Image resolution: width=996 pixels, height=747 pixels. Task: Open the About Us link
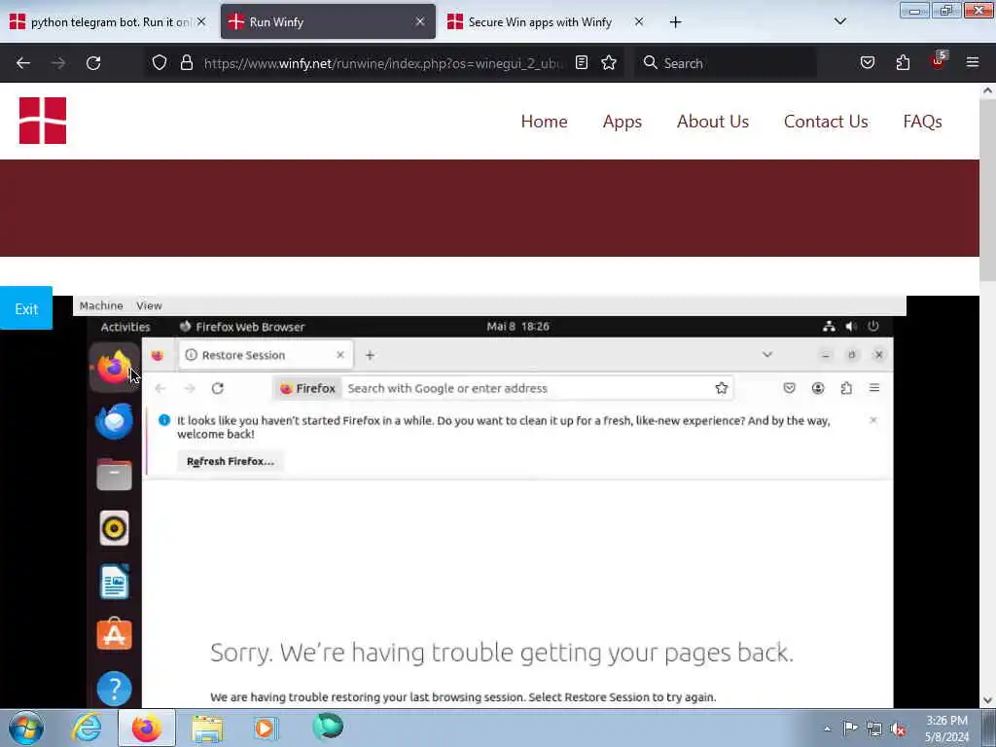coord(713,122)
